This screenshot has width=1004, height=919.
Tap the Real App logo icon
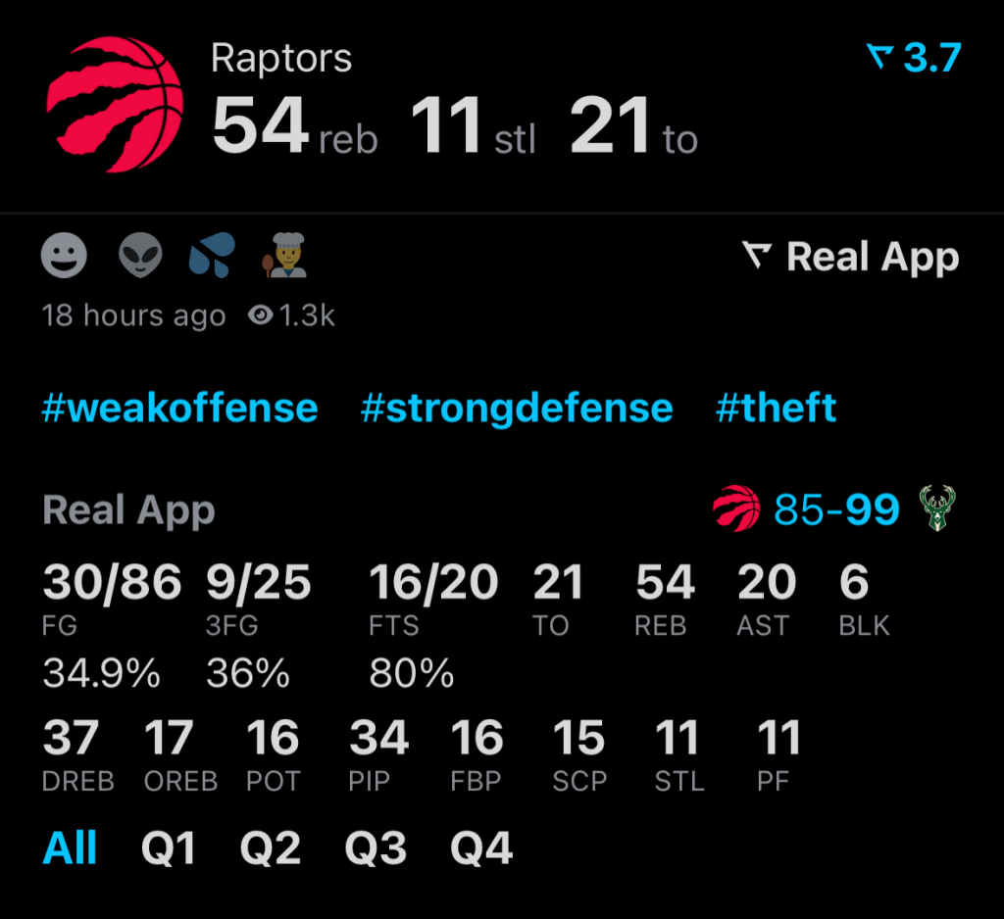coord(757,257)
